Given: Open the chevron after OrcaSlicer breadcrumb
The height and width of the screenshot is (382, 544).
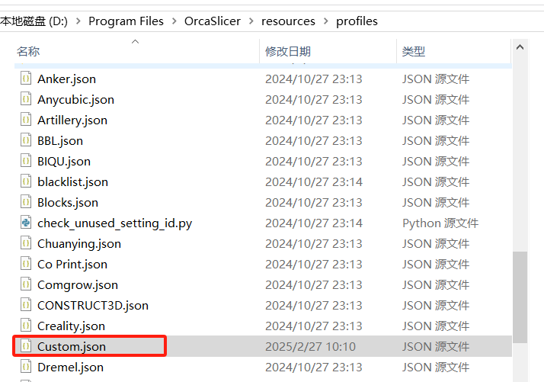Looking at the screenshot, I should (251, 21).
